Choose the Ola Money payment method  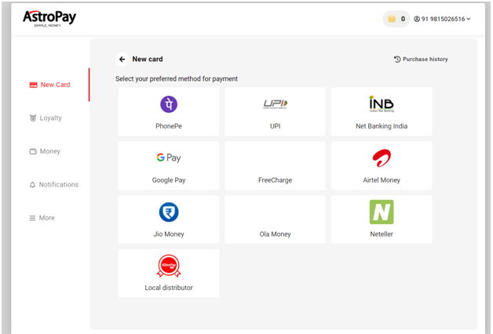275,220
